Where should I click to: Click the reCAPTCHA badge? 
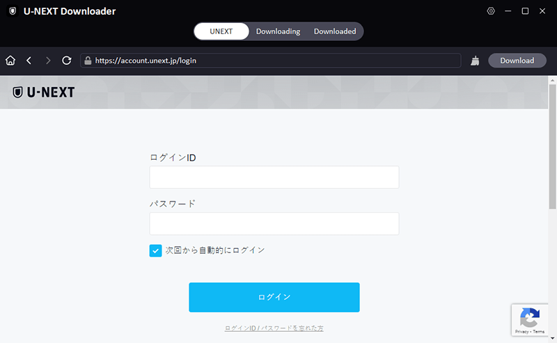click(x=530, y=319)
